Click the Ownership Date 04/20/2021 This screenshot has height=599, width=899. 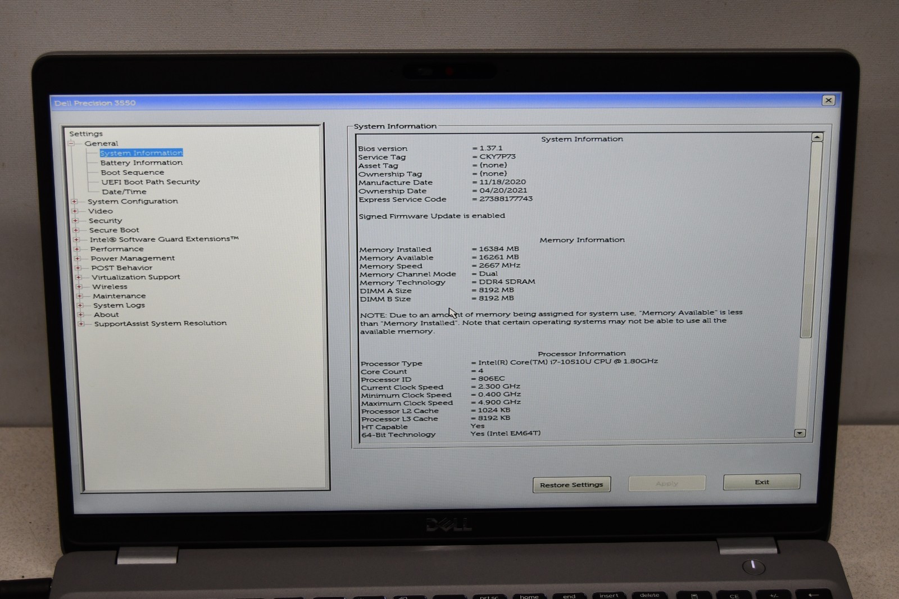tap(503, 190)
